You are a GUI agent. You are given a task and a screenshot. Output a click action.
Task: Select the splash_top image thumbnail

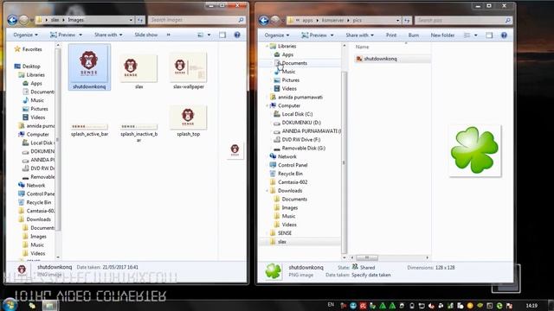tap(189, 121)
